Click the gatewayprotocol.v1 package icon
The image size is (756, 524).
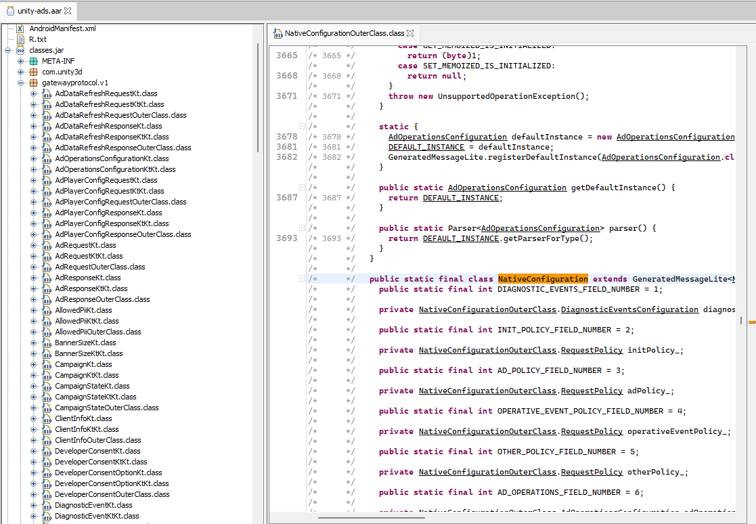(34, 83)
